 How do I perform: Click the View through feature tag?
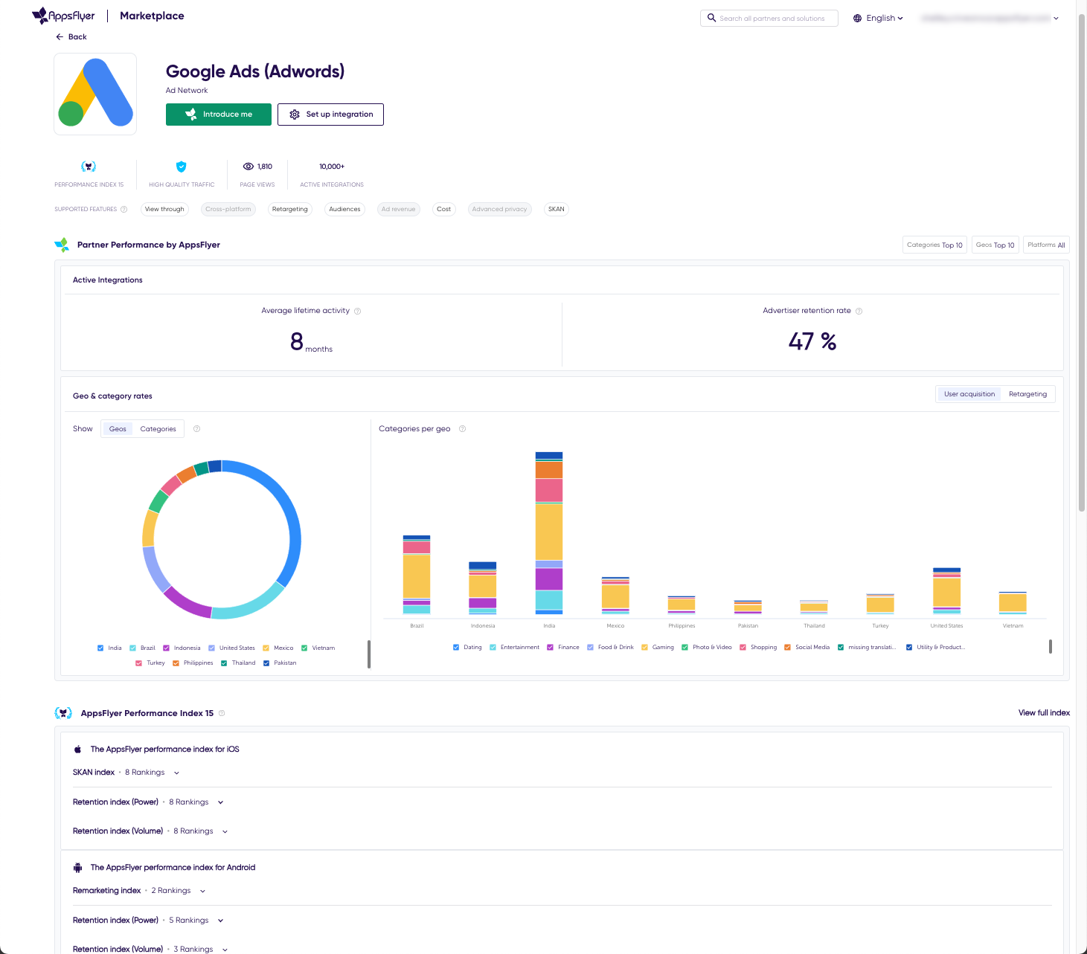tap(164, 209)
